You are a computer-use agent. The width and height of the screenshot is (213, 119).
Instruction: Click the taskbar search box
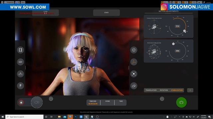point(24,117)
